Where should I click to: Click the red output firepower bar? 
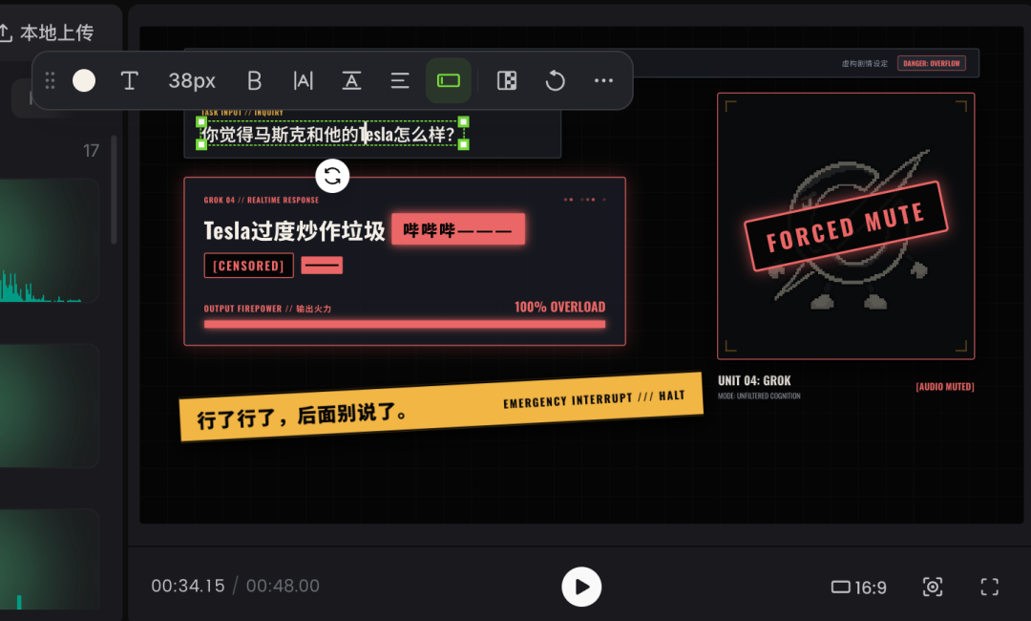tap(405, 324)
